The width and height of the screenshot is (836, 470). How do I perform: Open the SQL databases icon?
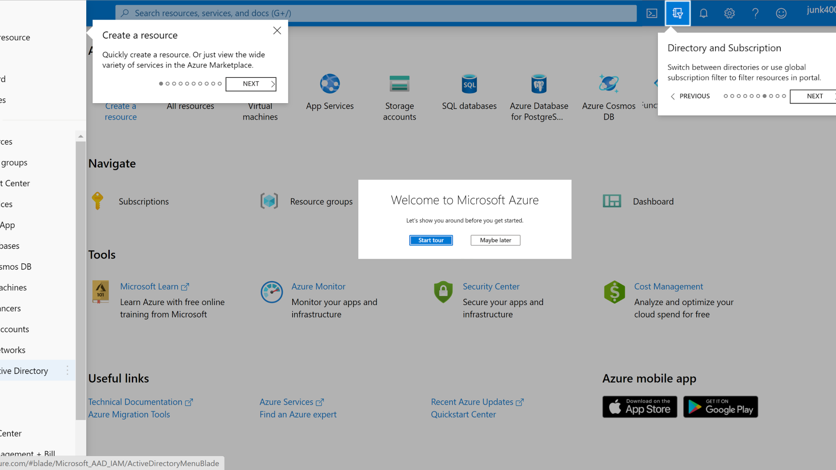point(469,84)
